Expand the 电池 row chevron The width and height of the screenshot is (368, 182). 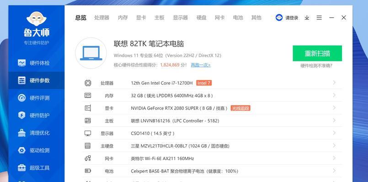[334, 171]
